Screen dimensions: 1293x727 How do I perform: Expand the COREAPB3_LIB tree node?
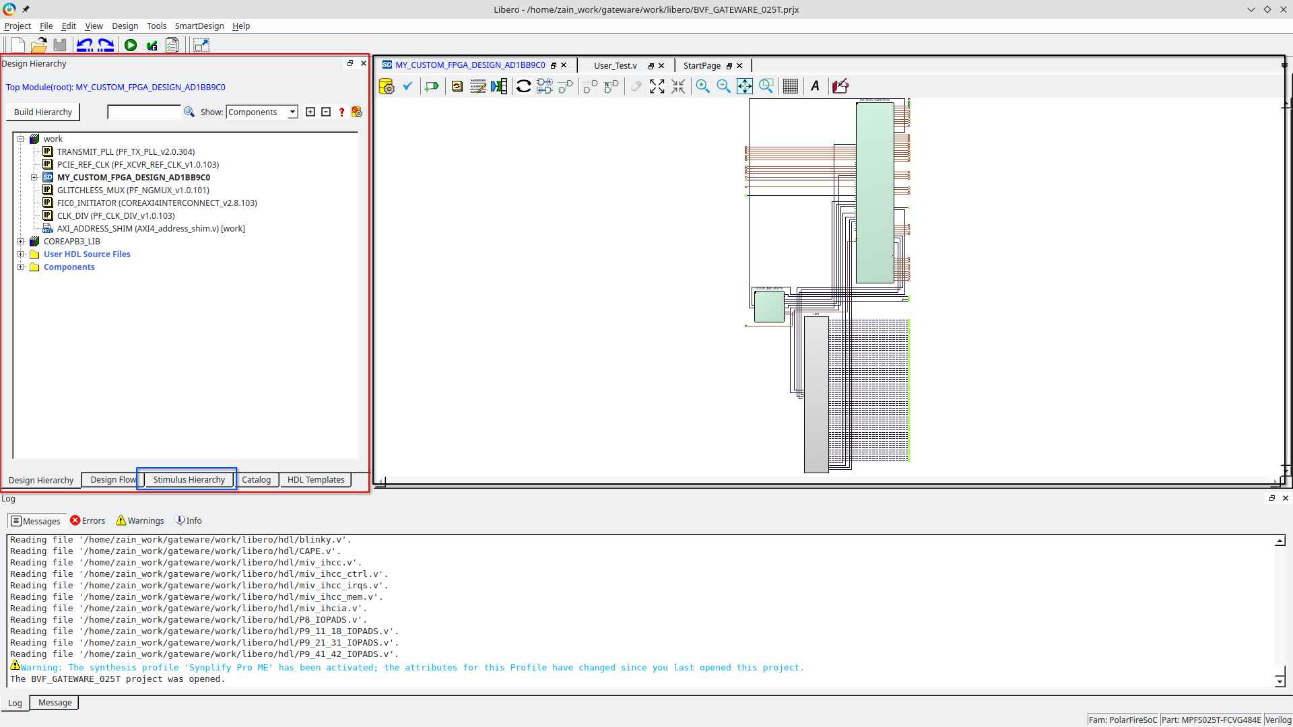tap(21, 241)
